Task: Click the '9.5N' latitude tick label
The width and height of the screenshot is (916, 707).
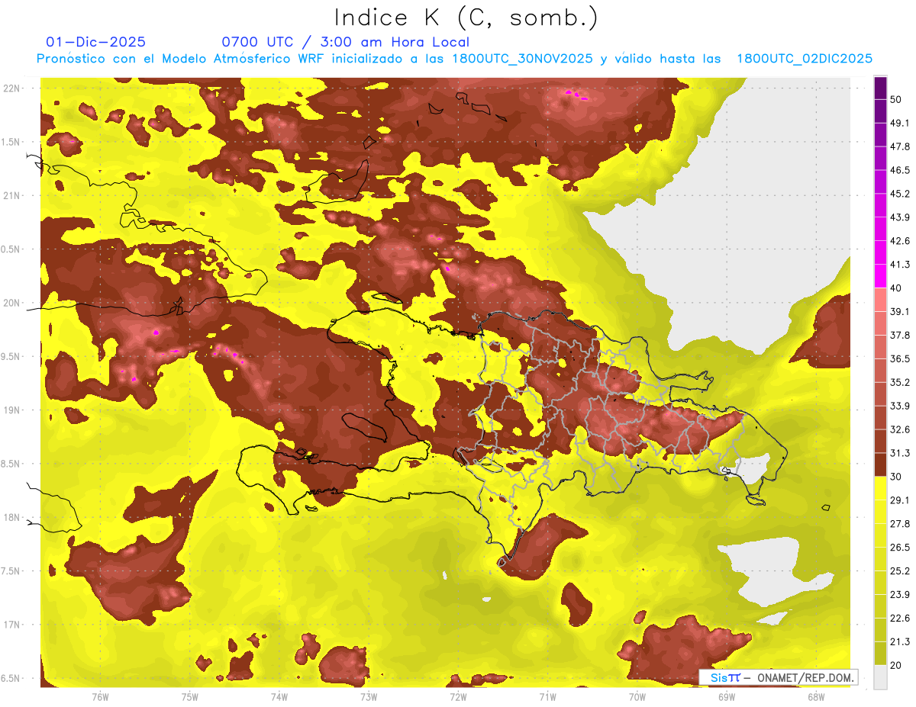Action: 11,356
